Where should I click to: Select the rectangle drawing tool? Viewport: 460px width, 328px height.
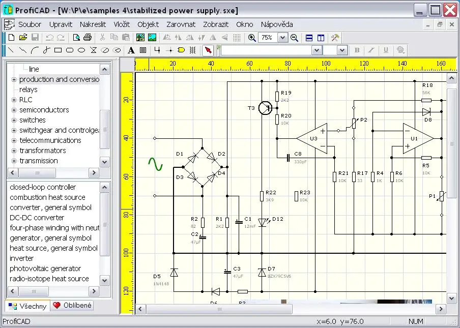point(58,50)
